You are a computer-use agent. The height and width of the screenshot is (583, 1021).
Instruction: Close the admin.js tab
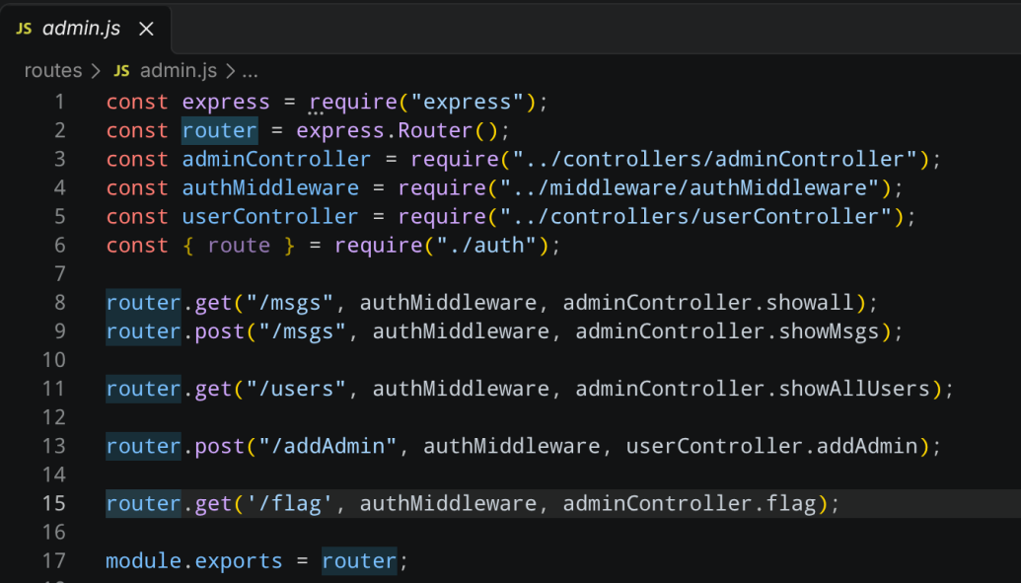(x=147, y=29)
